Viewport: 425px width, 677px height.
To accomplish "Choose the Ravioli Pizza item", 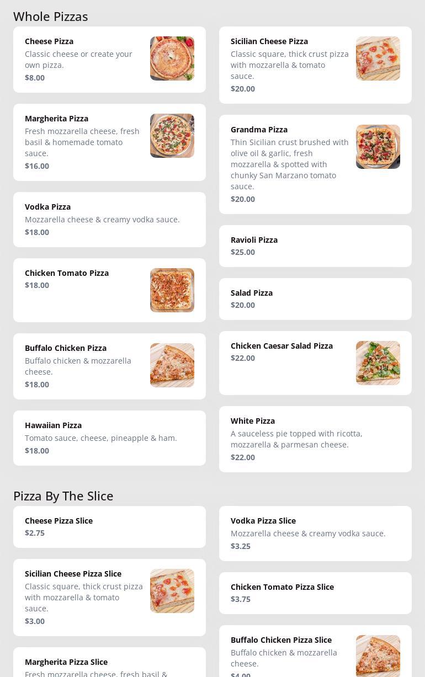I will [x=315, y=246].
